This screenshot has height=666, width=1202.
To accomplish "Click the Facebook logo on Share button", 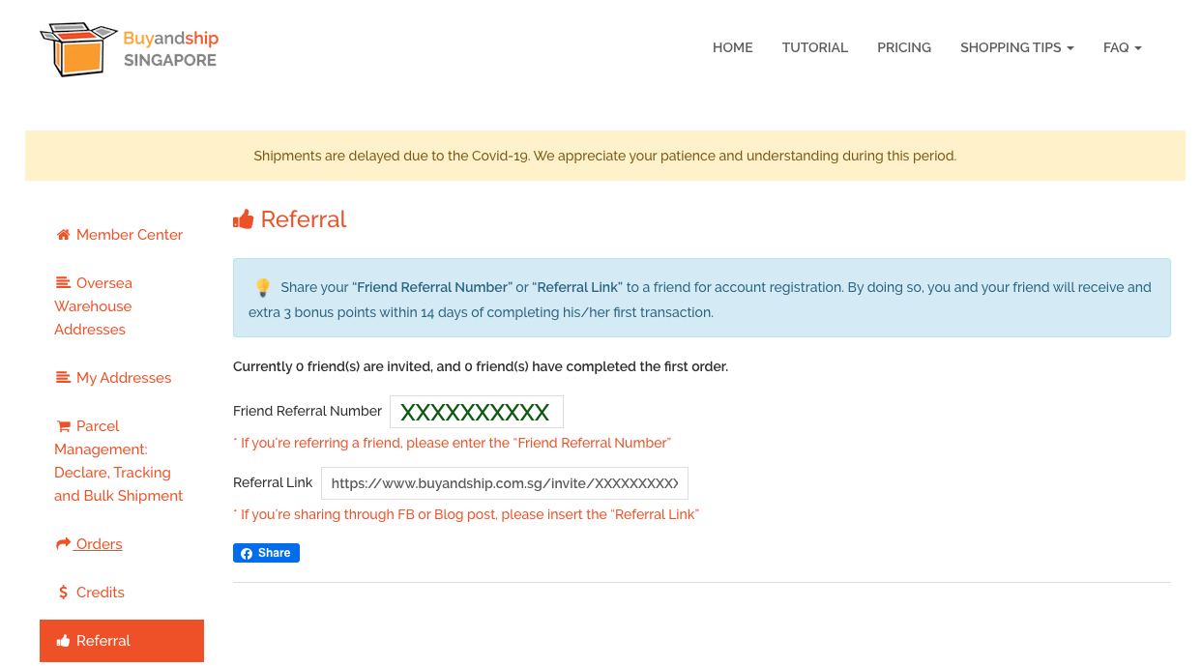I will pyautogui.click(x=247, y=553).
